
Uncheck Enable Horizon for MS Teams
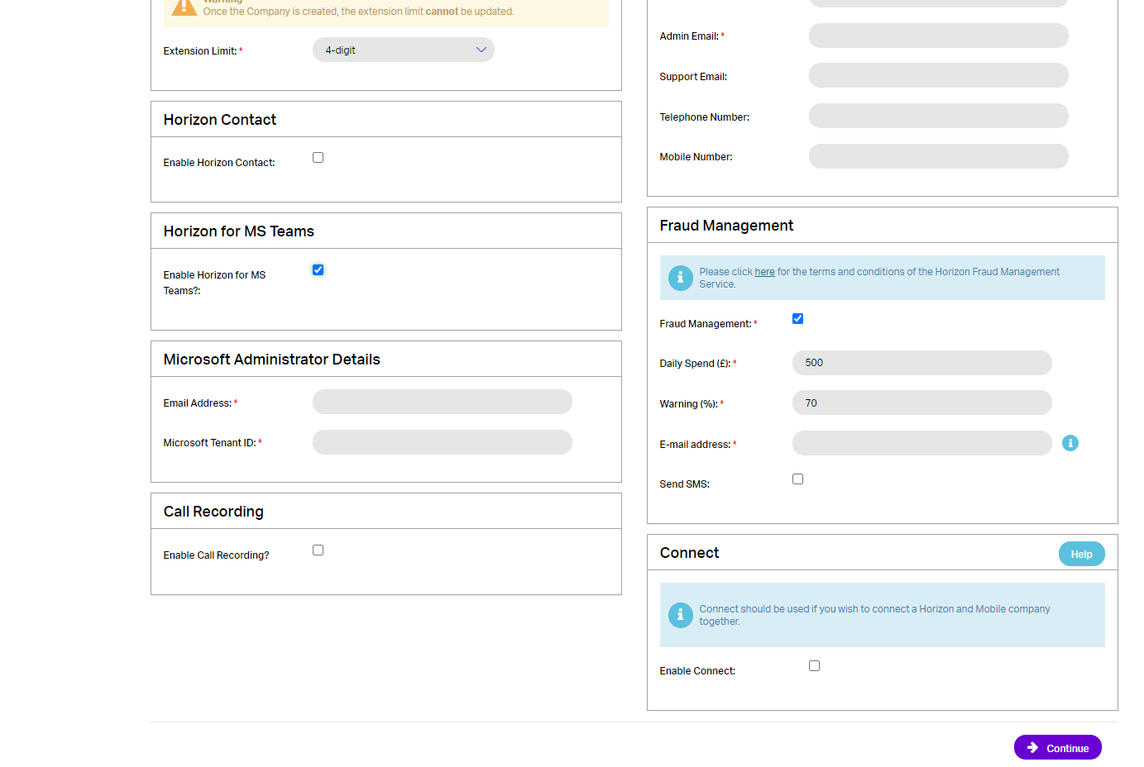point(318,269)
